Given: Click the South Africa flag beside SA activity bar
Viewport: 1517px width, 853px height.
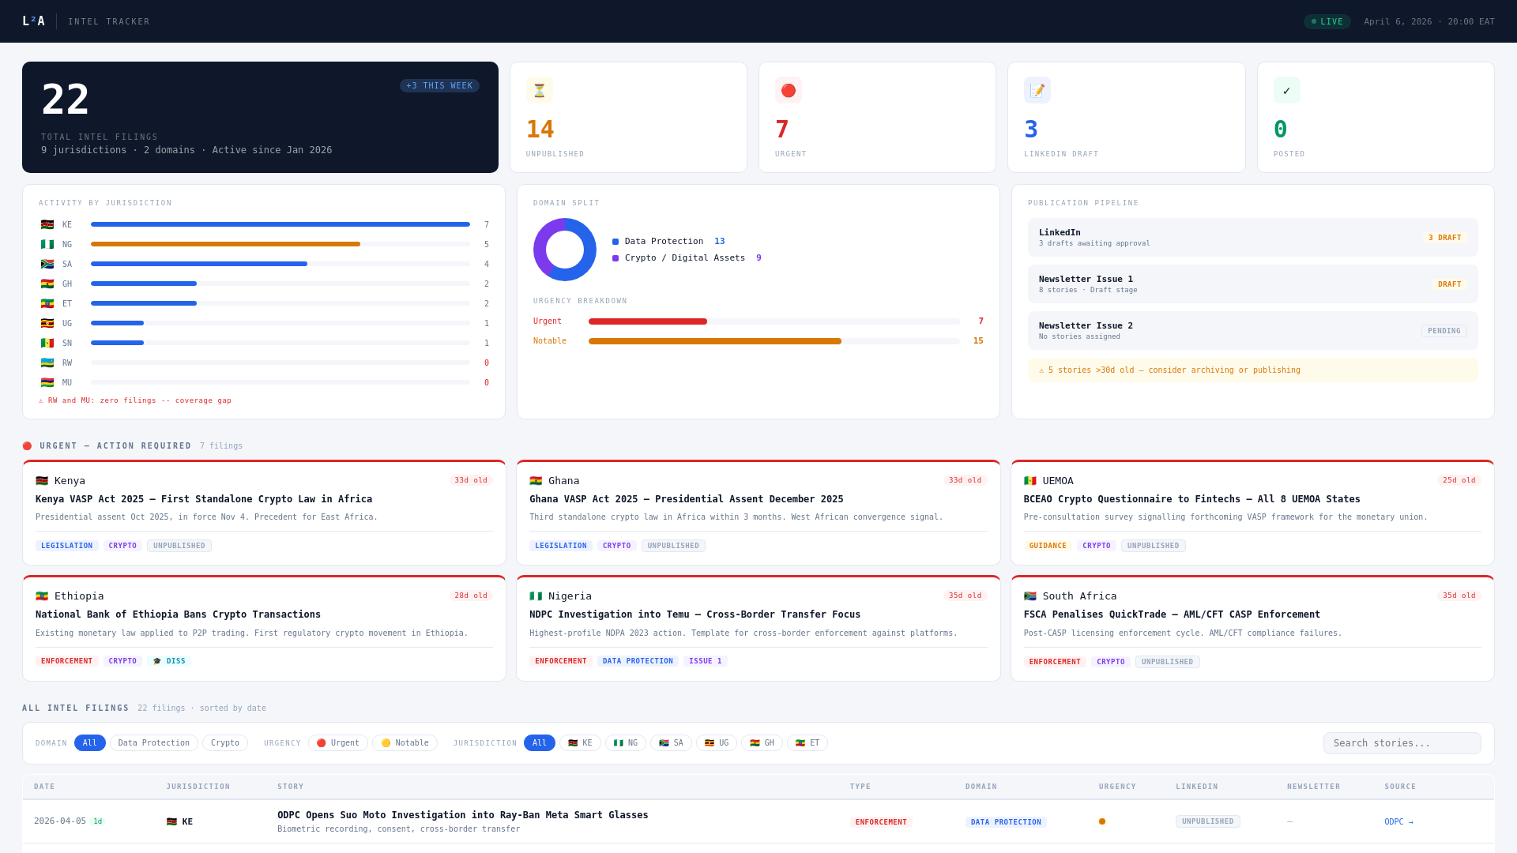Looking at the screenshot, I should click(47, 264).
